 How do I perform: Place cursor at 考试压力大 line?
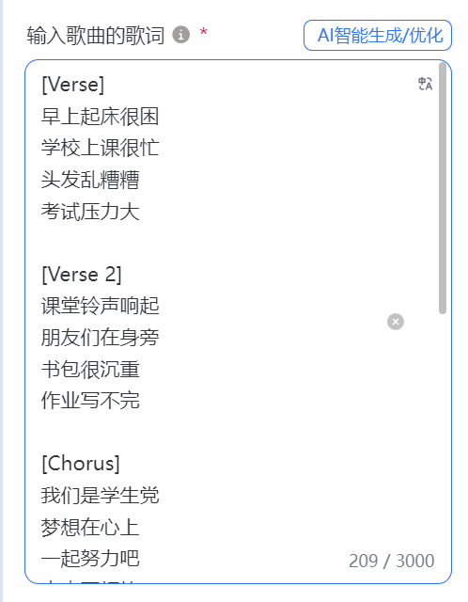[x=90, y=212]
